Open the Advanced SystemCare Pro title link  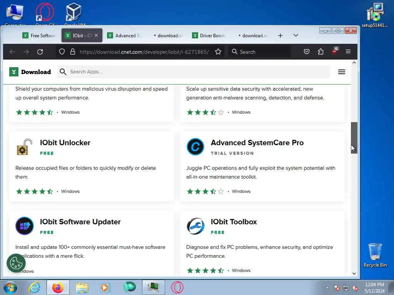(x=257, y=143)
